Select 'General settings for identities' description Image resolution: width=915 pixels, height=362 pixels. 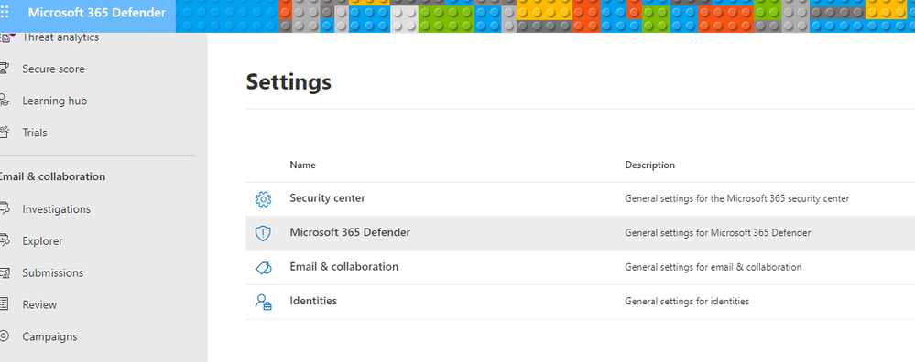point(687,302)
